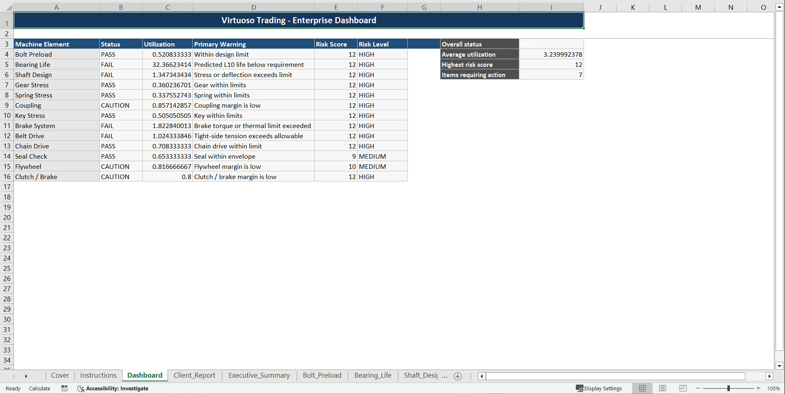Switch to the Client_Report tab

[x=195, y=375]
